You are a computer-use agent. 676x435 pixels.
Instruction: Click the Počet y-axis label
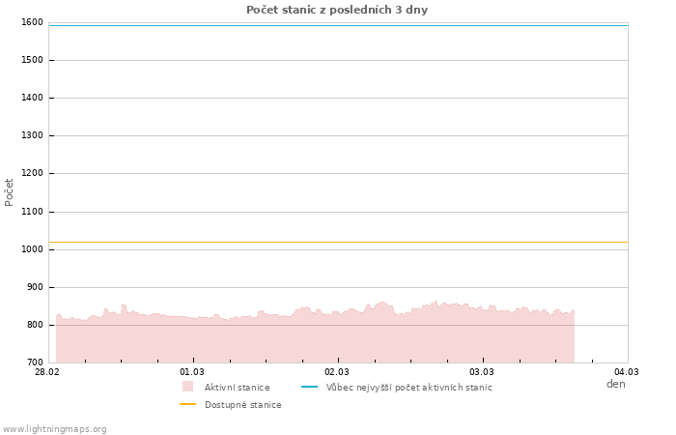coord(10,191)
